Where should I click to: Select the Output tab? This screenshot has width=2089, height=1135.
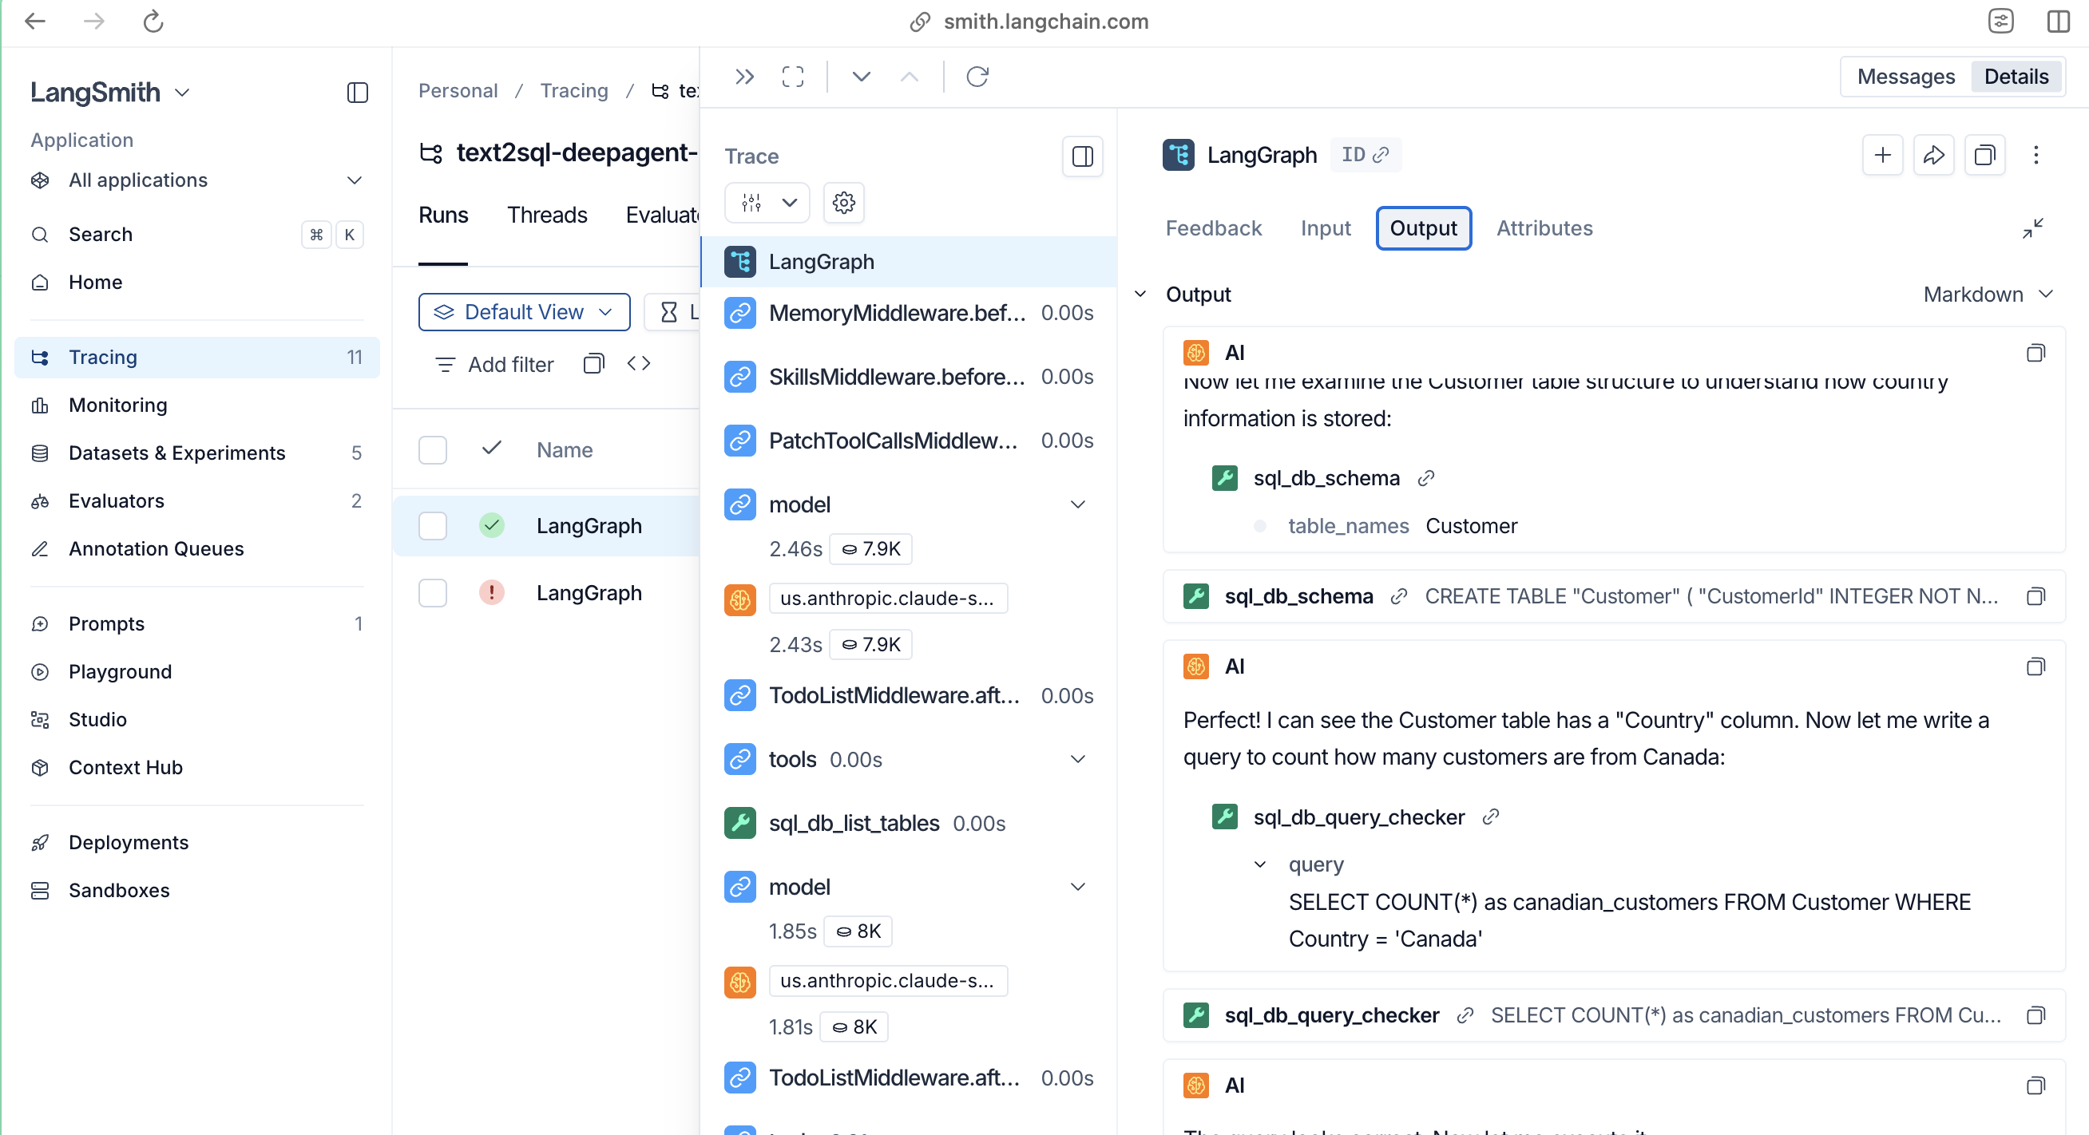click(x=1423, y=228)
